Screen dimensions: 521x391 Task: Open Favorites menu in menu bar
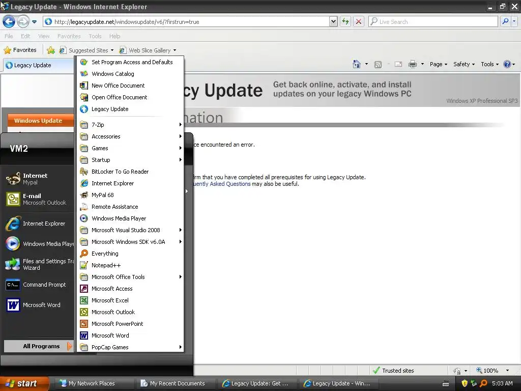pos(69,36)
